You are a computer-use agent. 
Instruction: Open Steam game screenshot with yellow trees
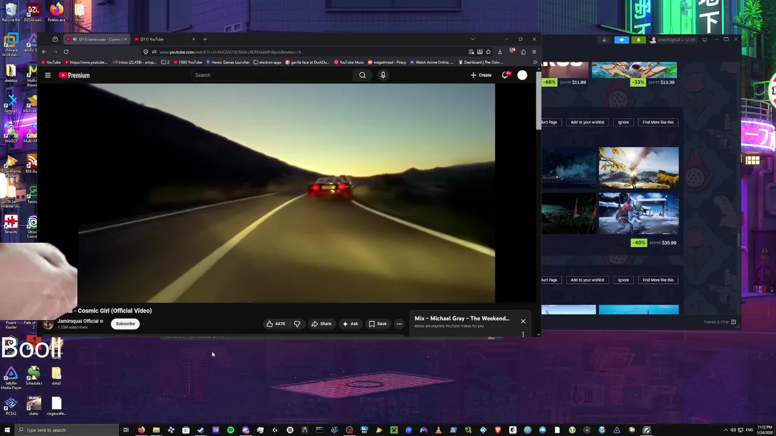click(638, 168)
